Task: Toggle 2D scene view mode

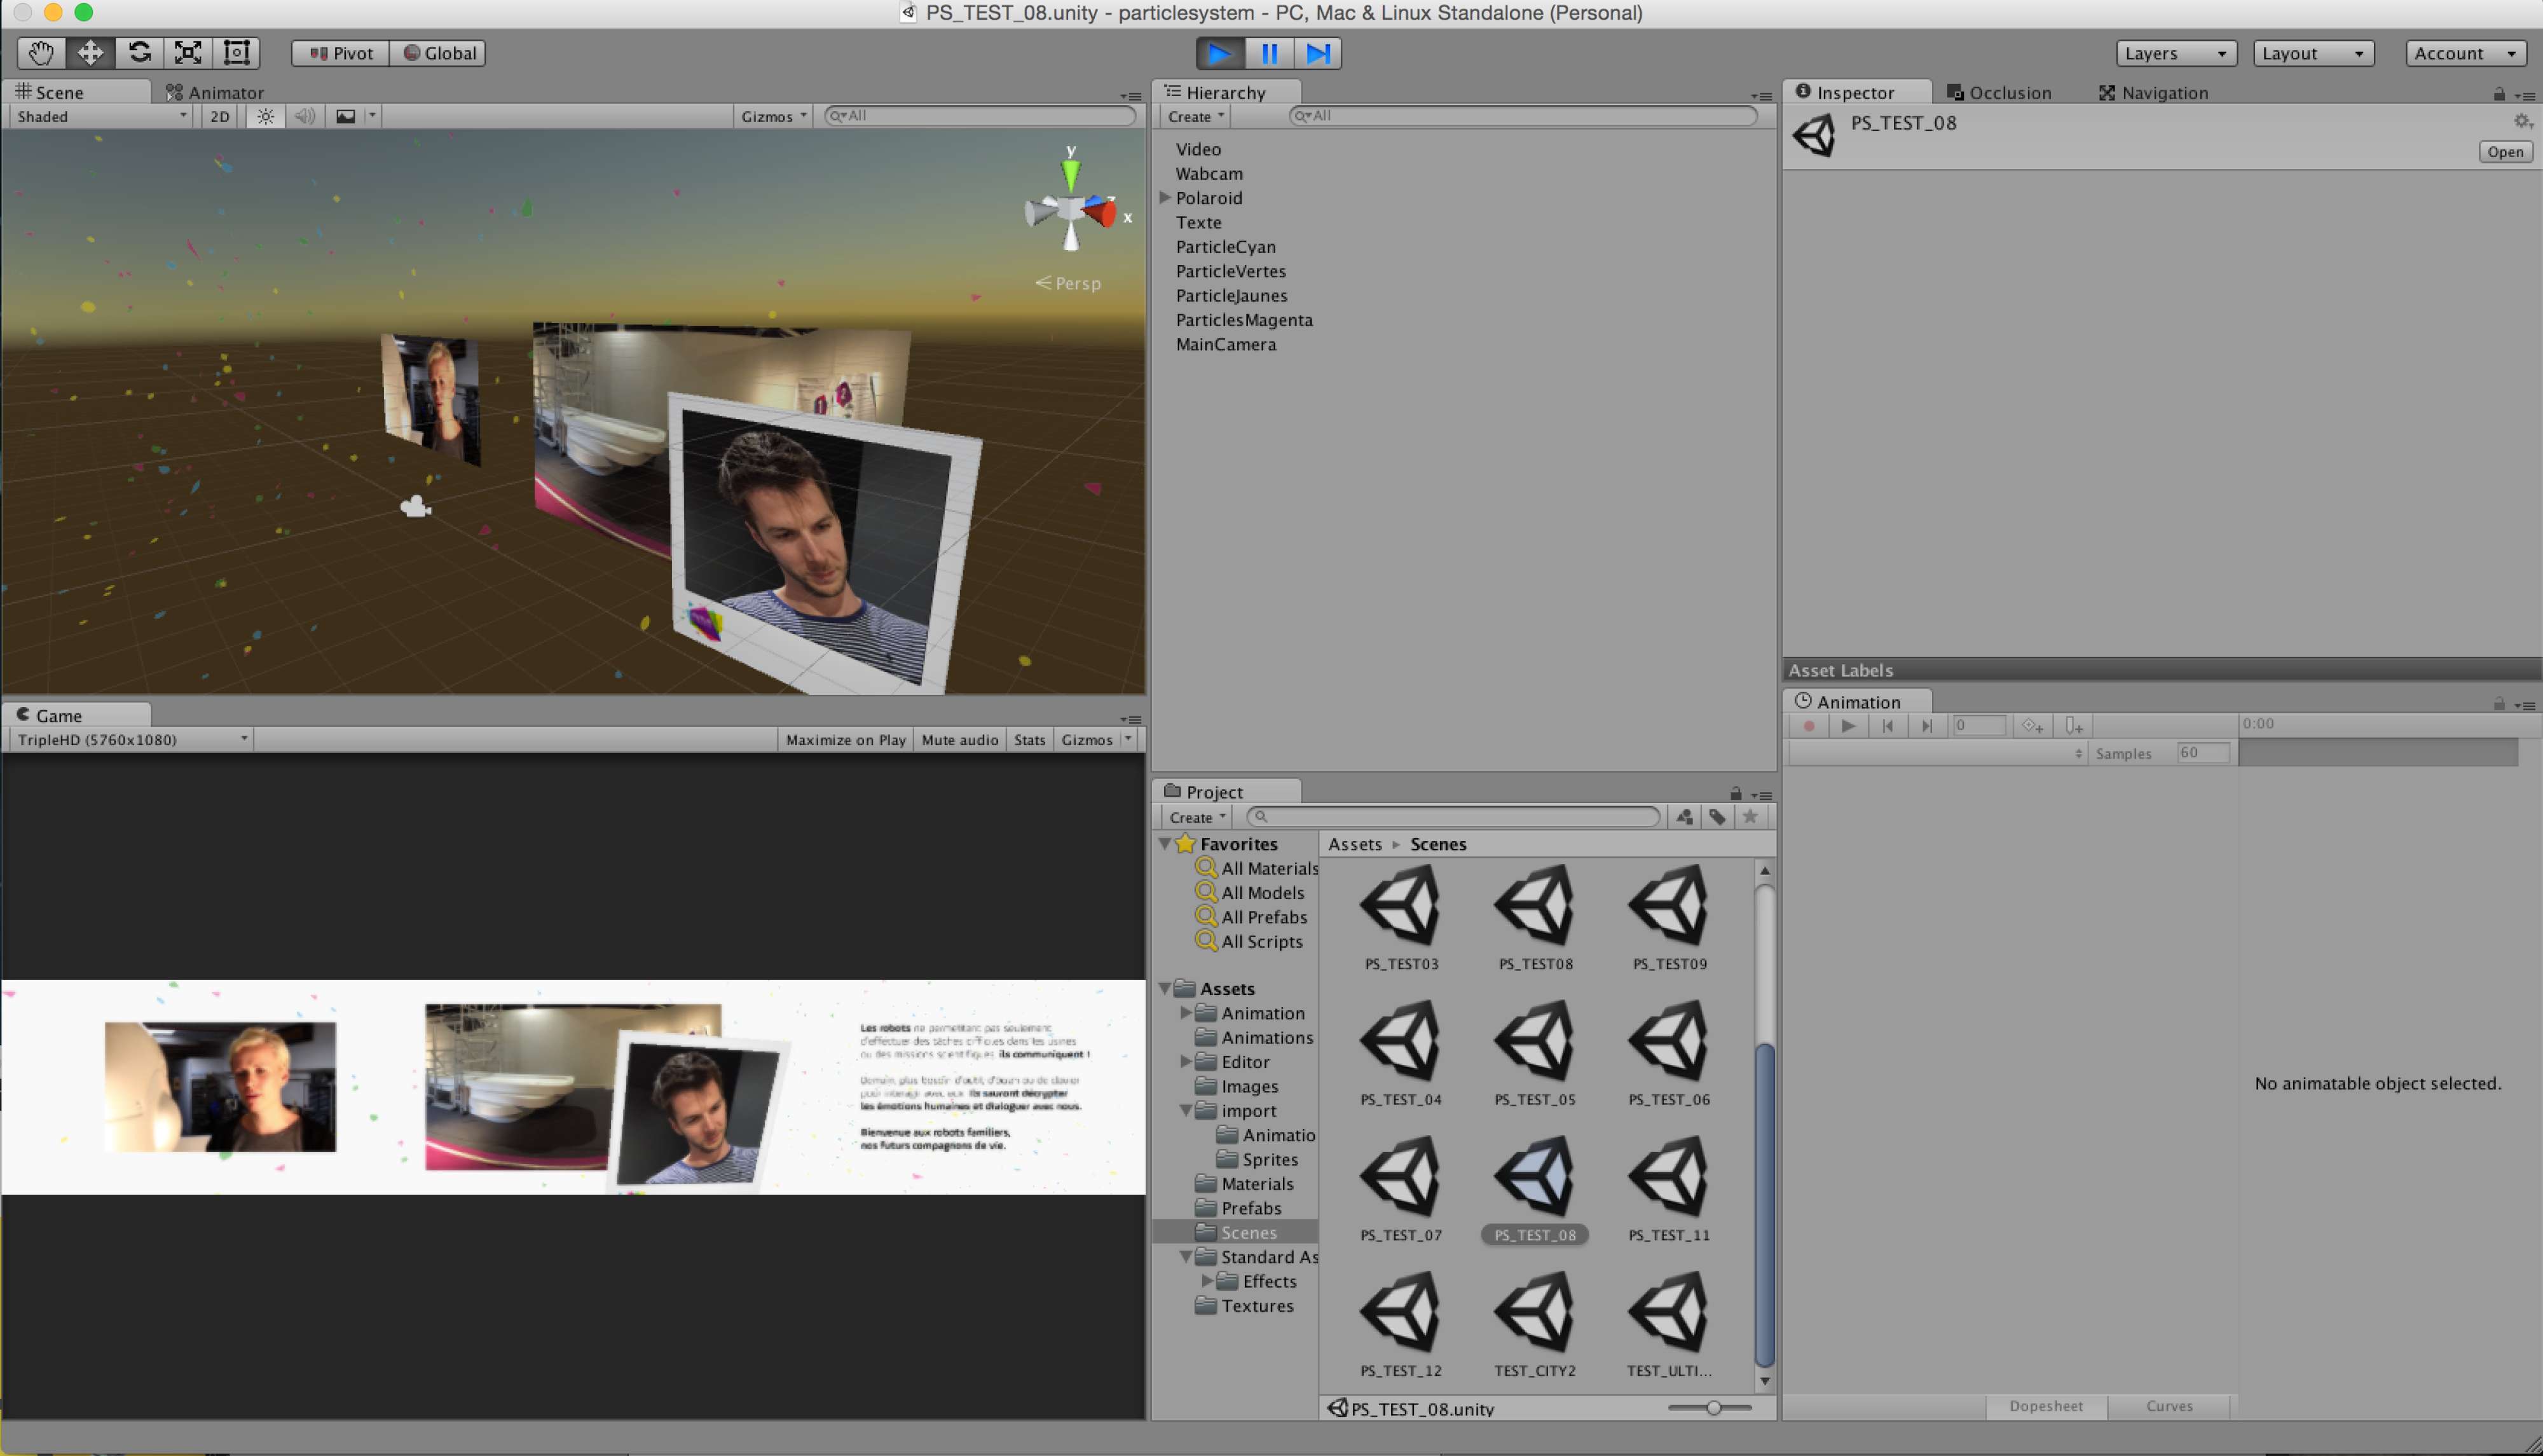Action: (x=219, y=116)
